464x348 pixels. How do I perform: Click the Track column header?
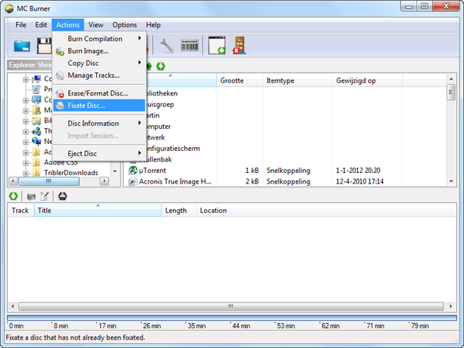[x=21, y=211]
